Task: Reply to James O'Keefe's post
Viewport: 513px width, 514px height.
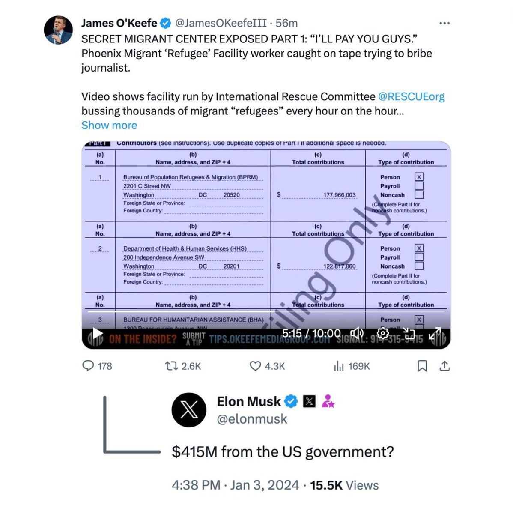Action: [x=88, y=366]
